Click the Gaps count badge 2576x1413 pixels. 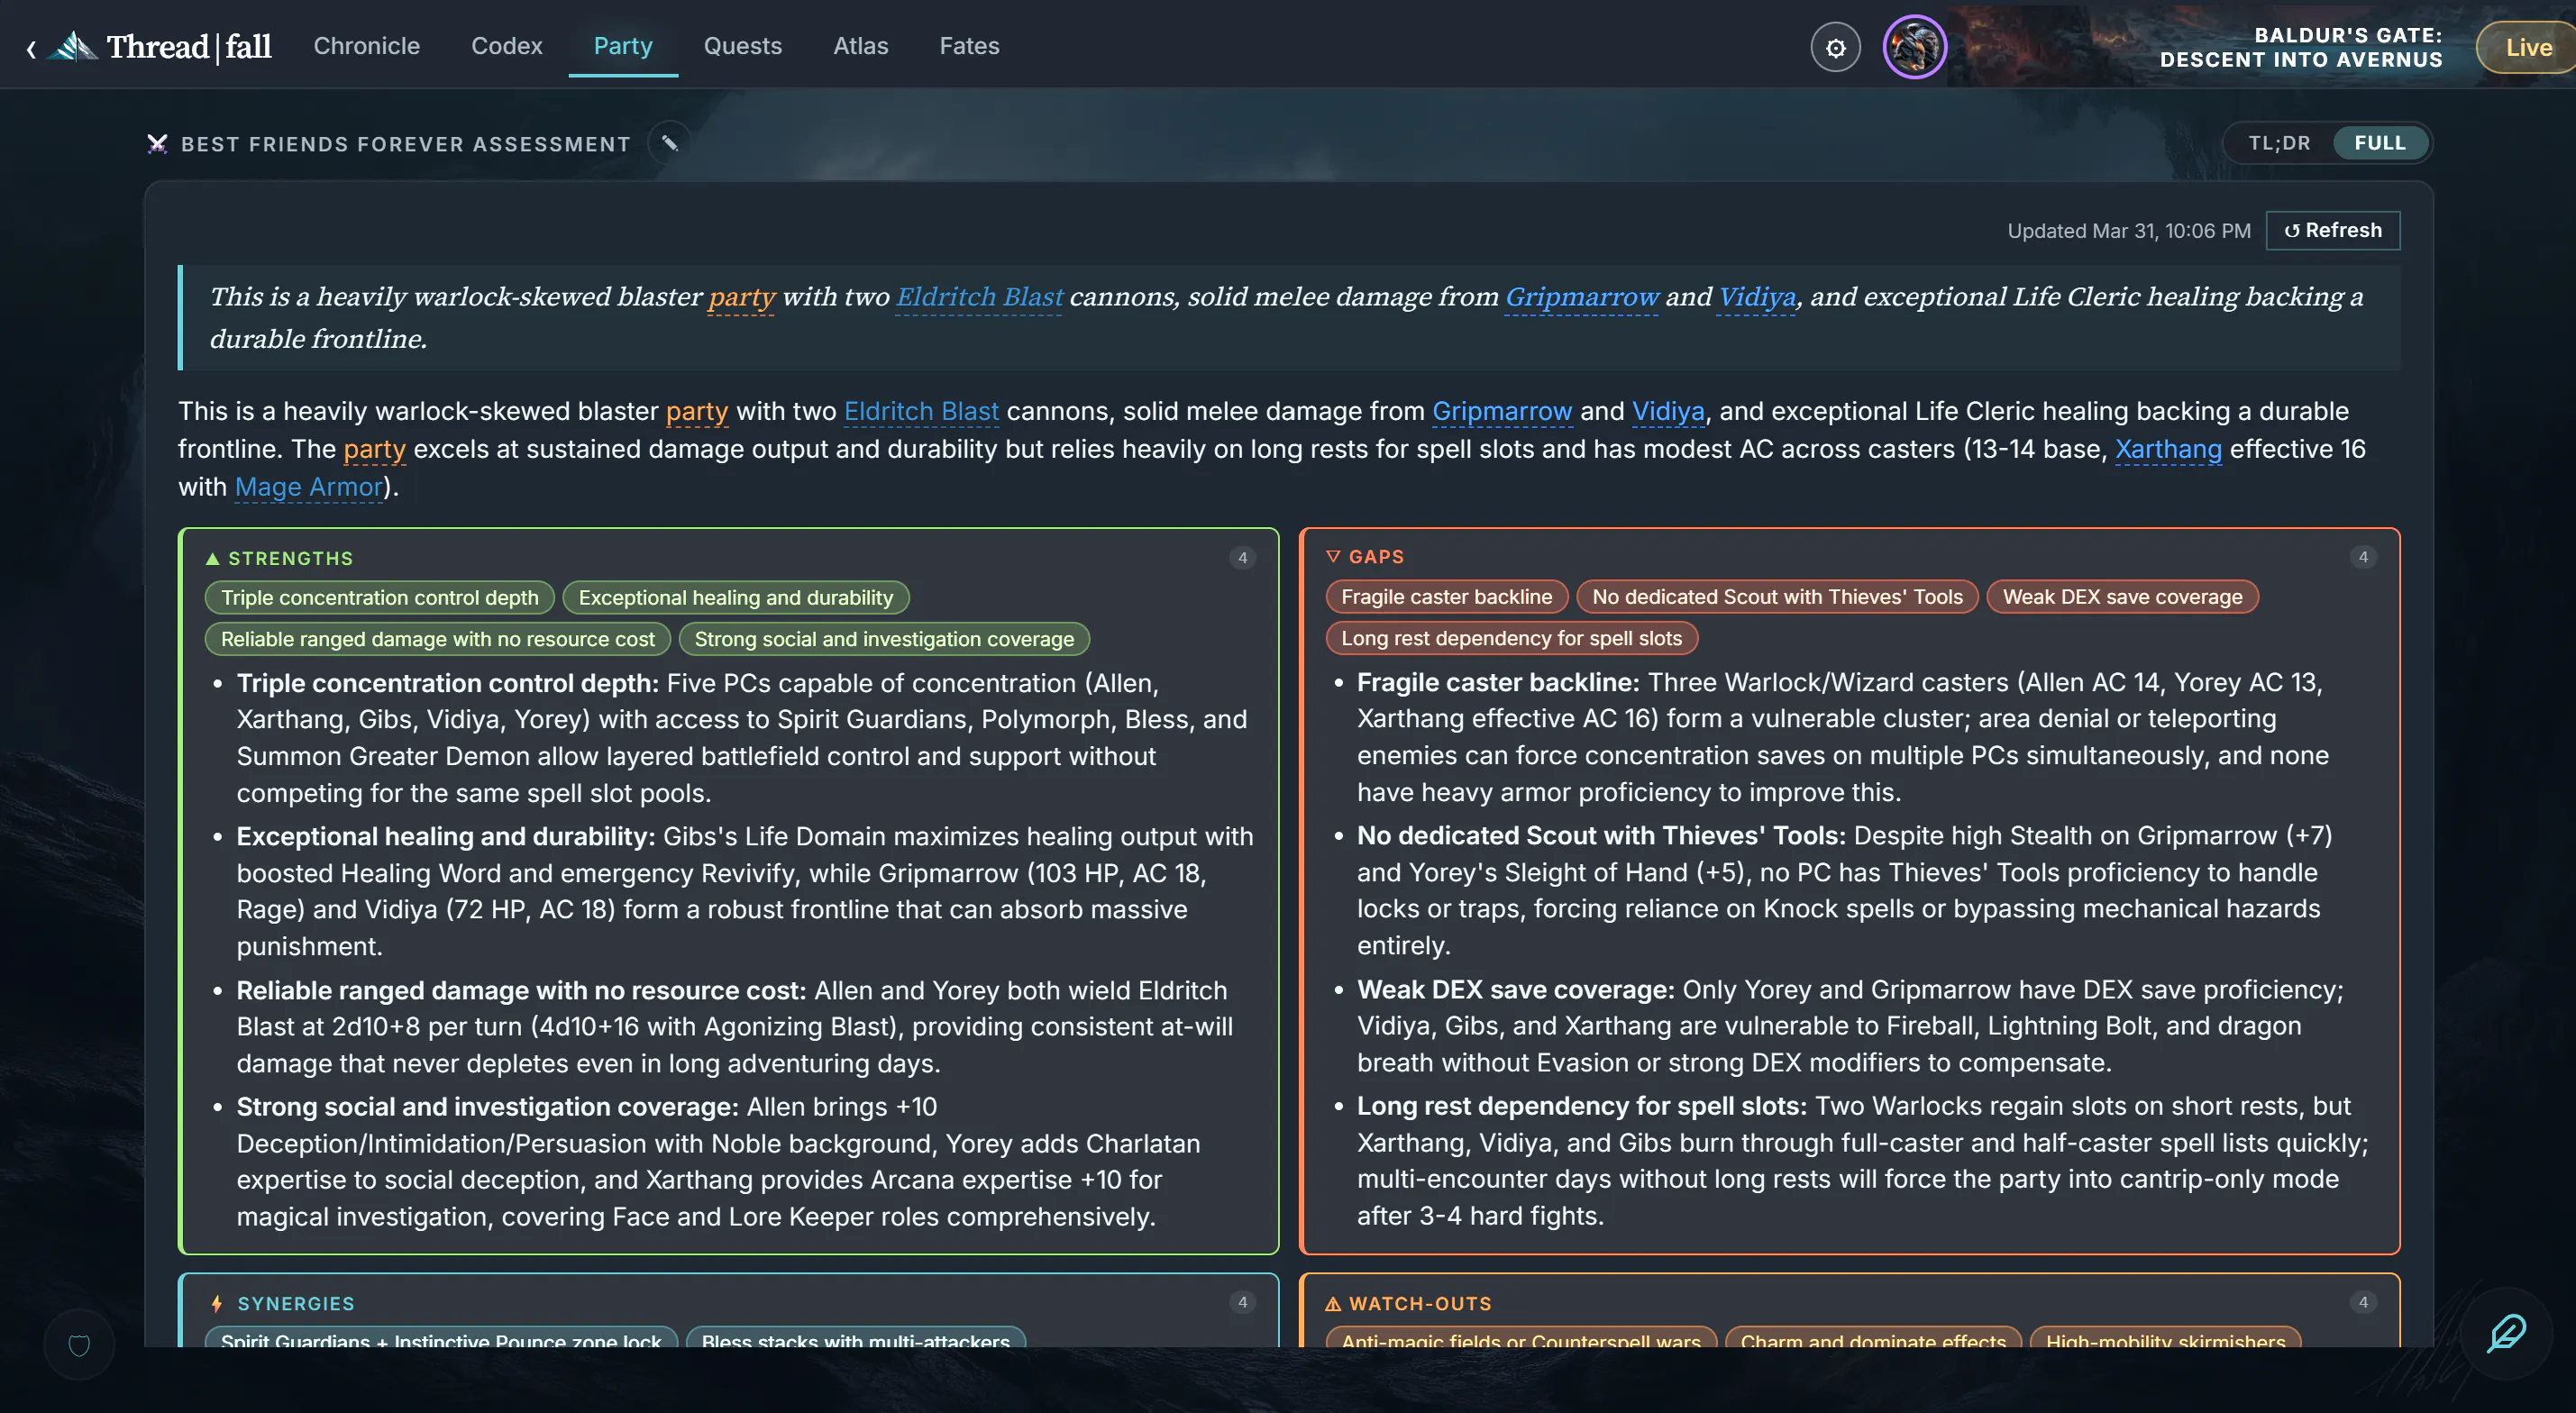point(2363,557)
